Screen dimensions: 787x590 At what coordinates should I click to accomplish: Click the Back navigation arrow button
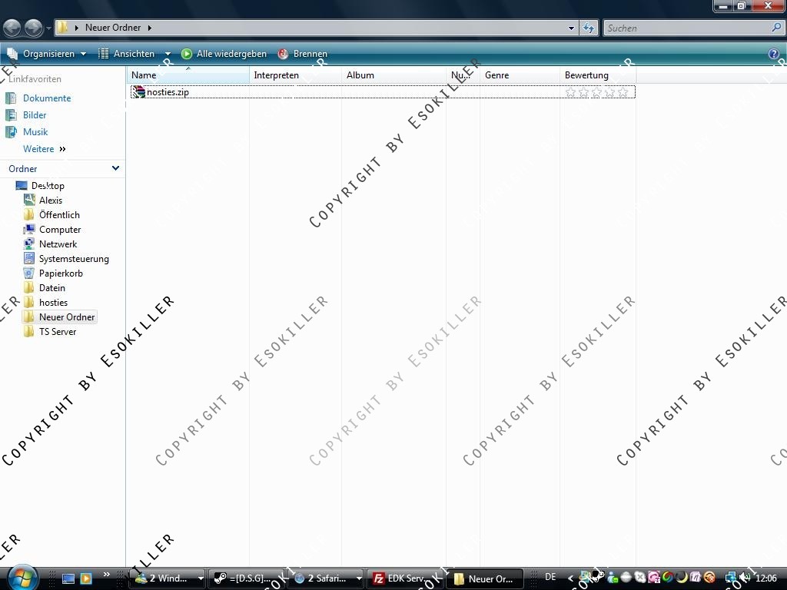(x=12, y=28)
